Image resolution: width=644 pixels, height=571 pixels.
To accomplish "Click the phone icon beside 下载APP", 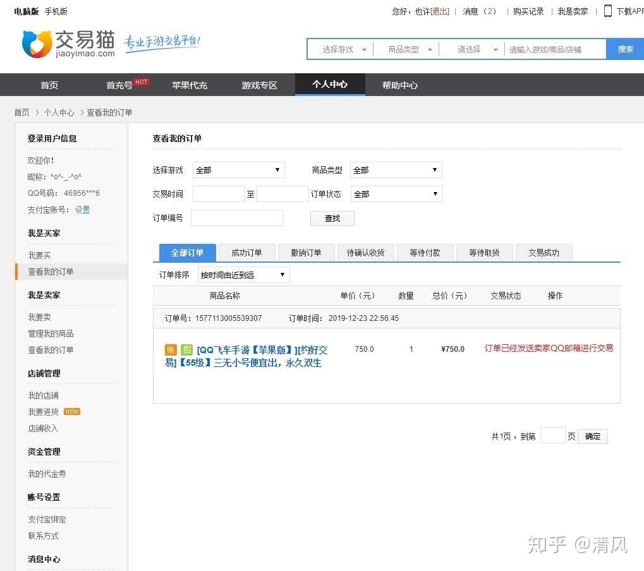I will 607,11.
